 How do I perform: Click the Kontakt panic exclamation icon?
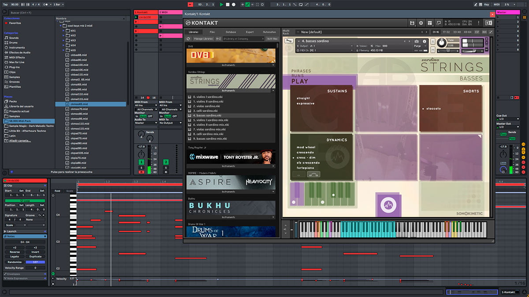click(479, 23)
